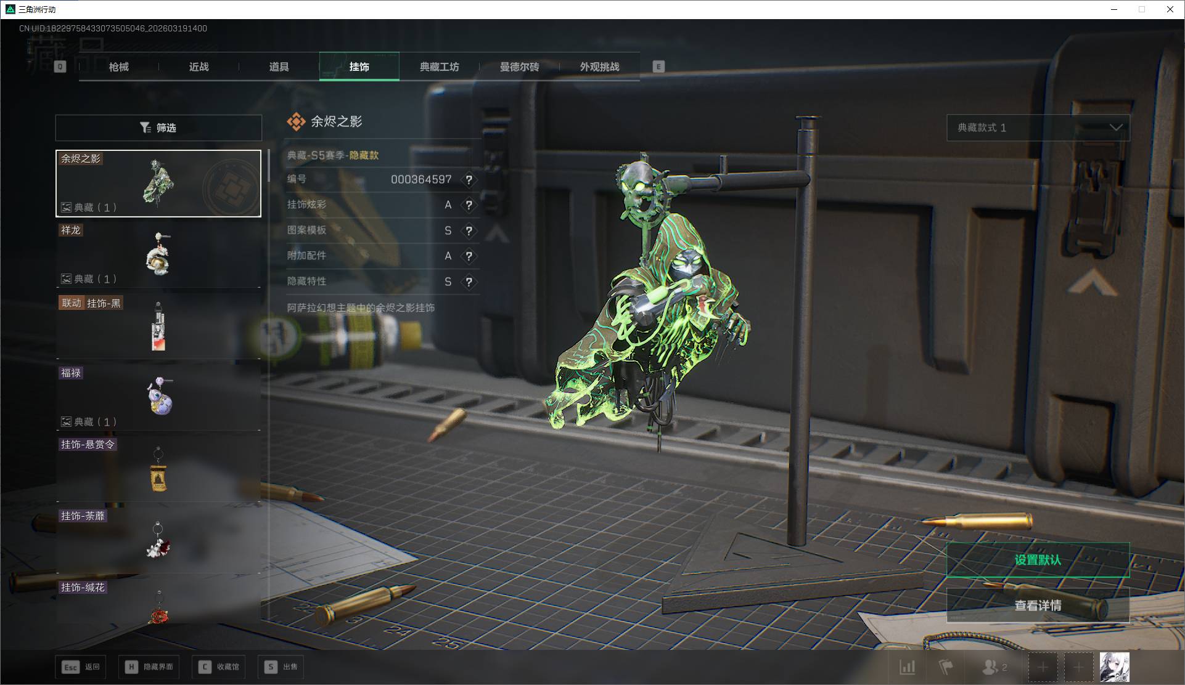This screenshot has height=685, width=1185.
Task: Click the E next-tab key icon
Action: click(658, 67)
